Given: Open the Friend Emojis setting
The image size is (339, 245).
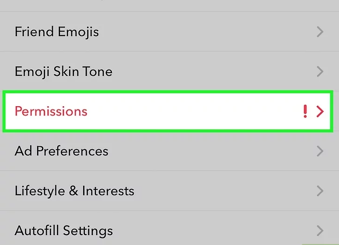Looking at the screenshot, I should click(x=56, y=32).
